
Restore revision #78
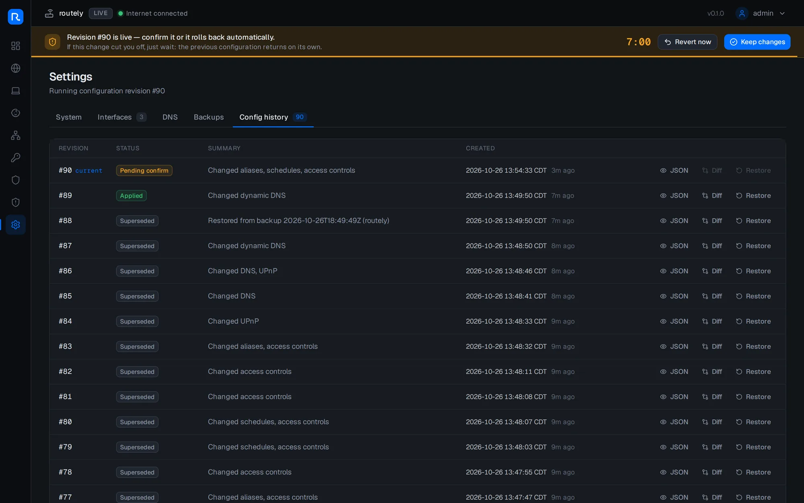click(x=753, y=472)
